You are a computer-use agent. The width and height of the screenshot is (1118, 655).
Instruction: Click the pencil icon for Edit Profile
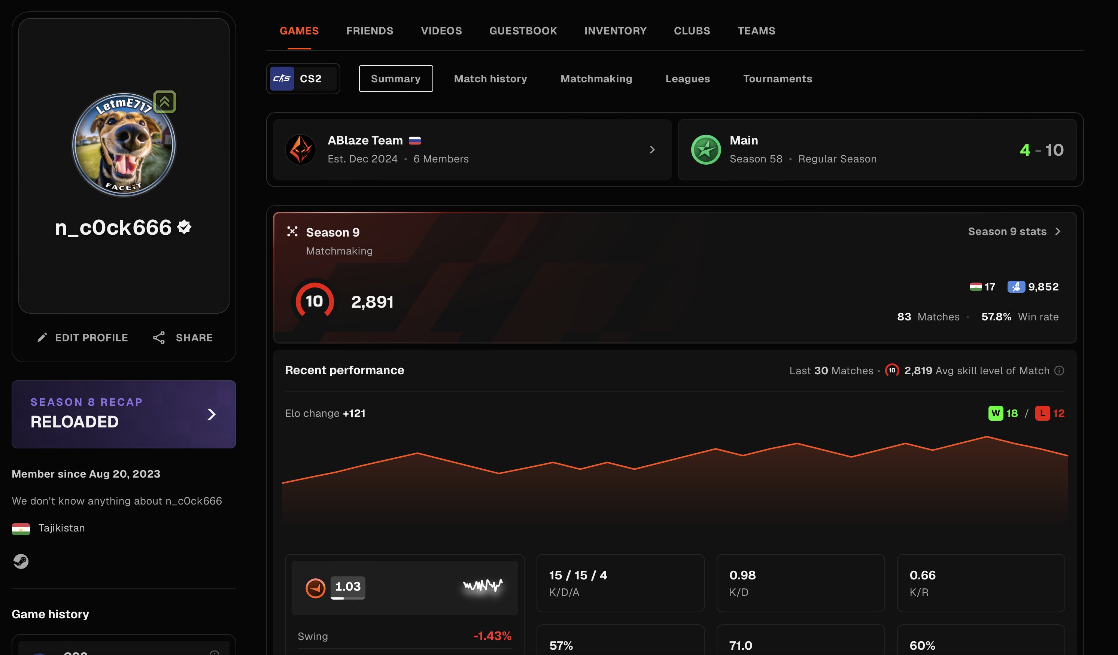42,338
